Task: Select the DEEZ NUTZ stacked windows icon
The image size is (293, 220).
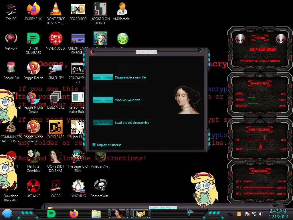Action: pyautogui.click(x=56, y=100)
